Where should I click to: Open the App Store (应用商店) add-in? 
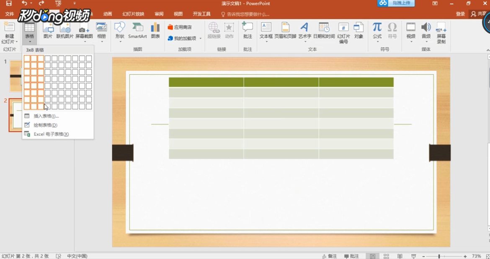click(x=180, y=27)
